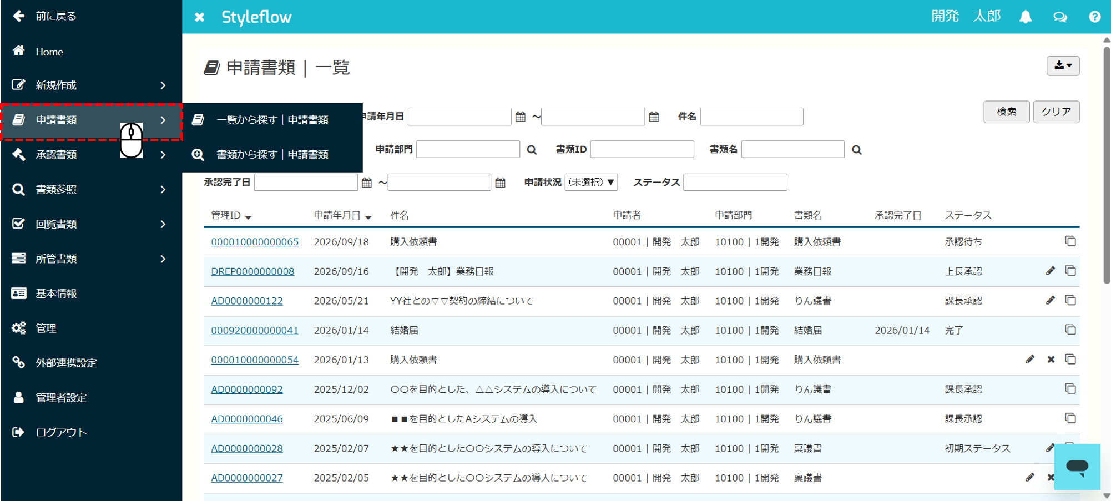Screen dimensions: 1111x501
Task: Open document link AD0000000046
Action: tap(247, 419)
